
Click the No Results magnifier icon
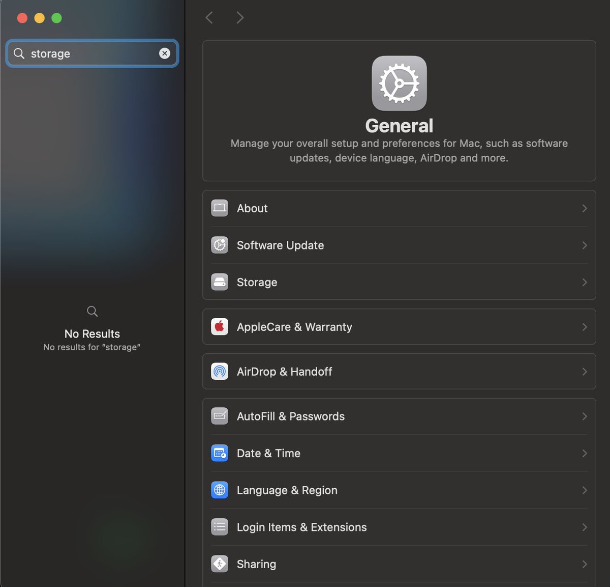(92, 311)
